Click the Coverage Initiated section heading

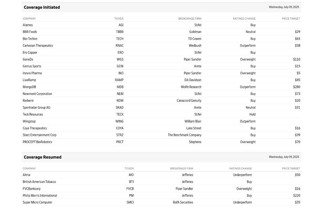(42, 7)
